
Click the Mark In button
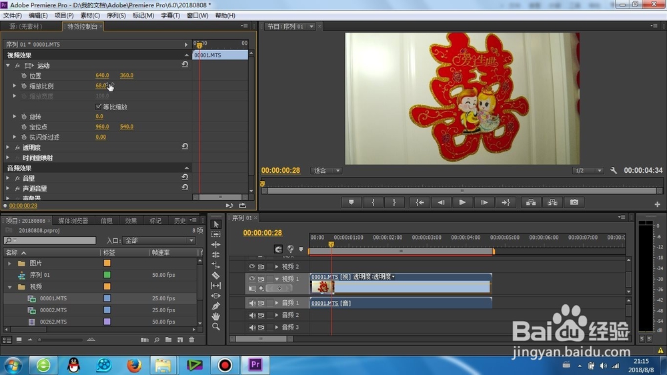tap(373, 203)
